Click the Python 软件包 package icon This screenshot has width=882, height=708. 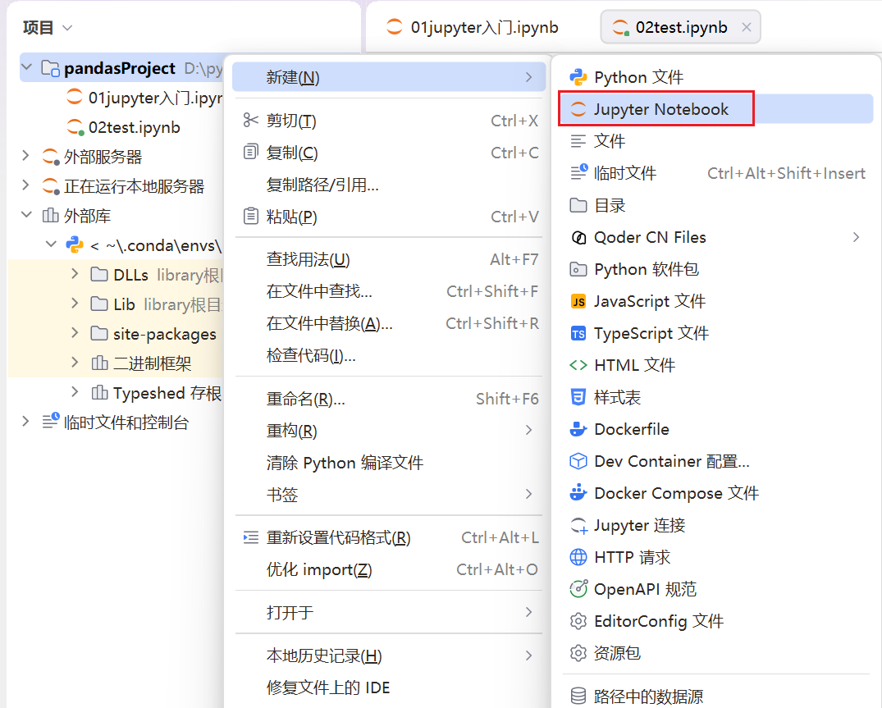[x=578, y=269]
